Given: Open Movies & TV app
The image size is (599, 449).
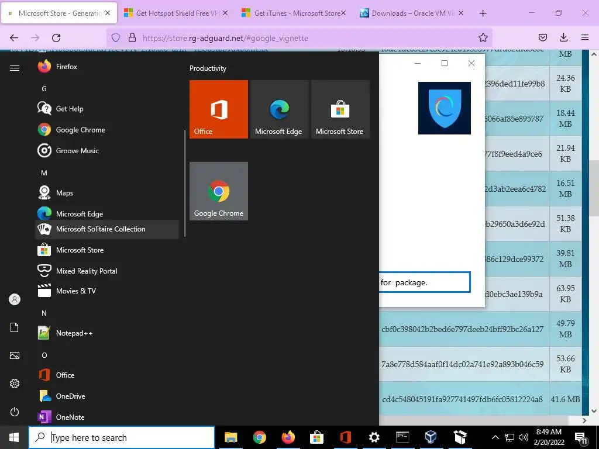Looking at the screenshot, I should pyautogui.click(x=107, y=291).
